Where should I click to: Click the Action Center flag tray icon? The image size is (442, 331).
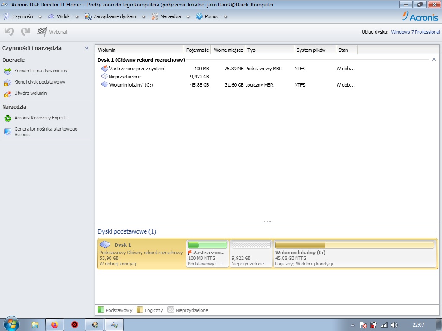click(x=363, y=325)
